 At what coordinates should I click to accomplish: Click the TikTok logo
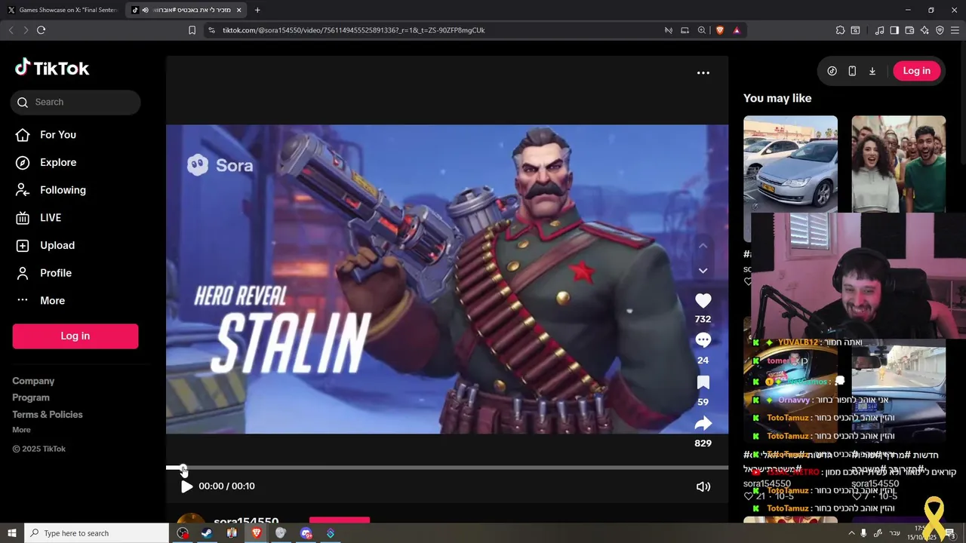pyautogui.click(x=52, y=68)
